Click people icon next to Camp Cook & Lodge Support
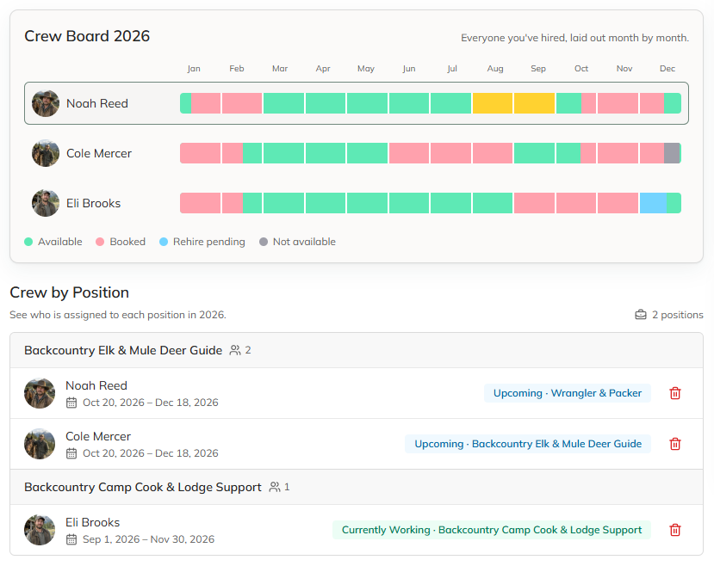Screen dimensions: 714x566 click(x=275, y=487)
